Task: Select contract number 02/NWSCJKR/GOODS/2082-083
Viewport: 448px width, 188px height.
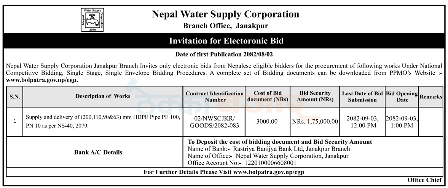Action: [x=215, y=122]
